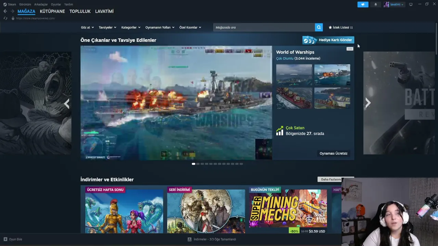The image size is (438, 246).
Task: Expand the Kategoriler dropdown
Action: [131, 27]
